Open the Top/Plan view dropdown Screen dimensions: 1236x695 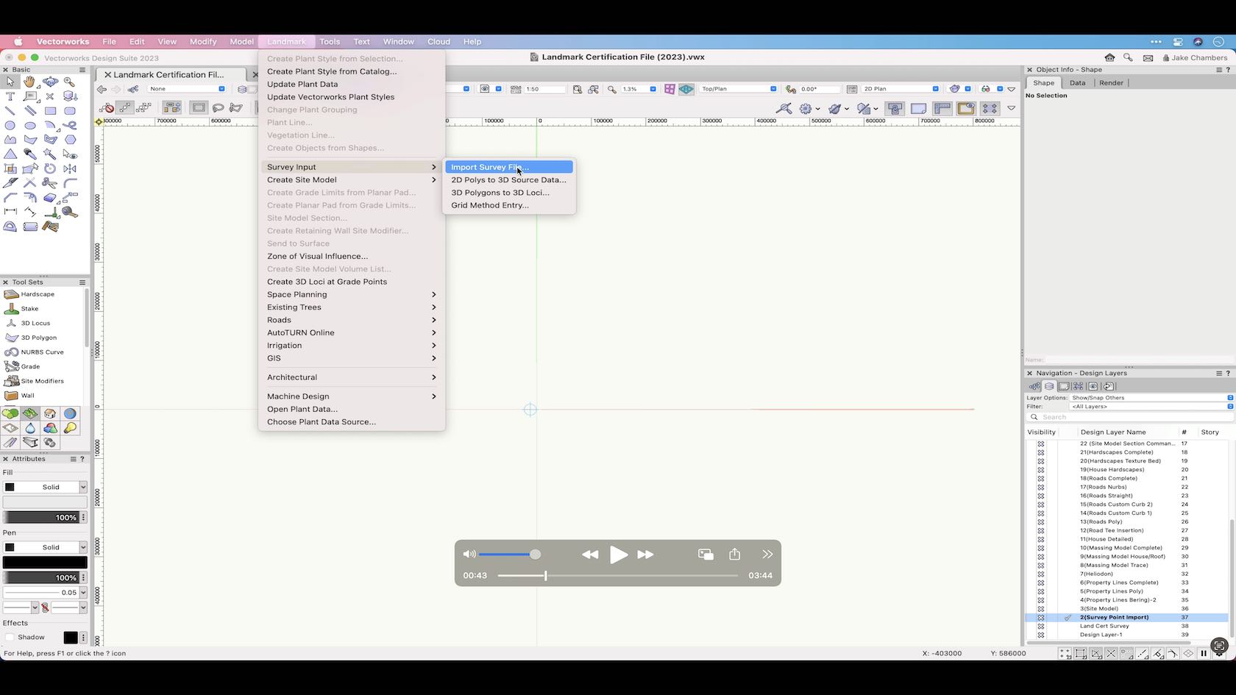click(738, 89)
